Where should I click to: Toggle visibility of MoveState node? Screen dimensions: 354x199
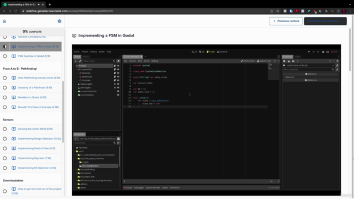click(x=118, y=77)
